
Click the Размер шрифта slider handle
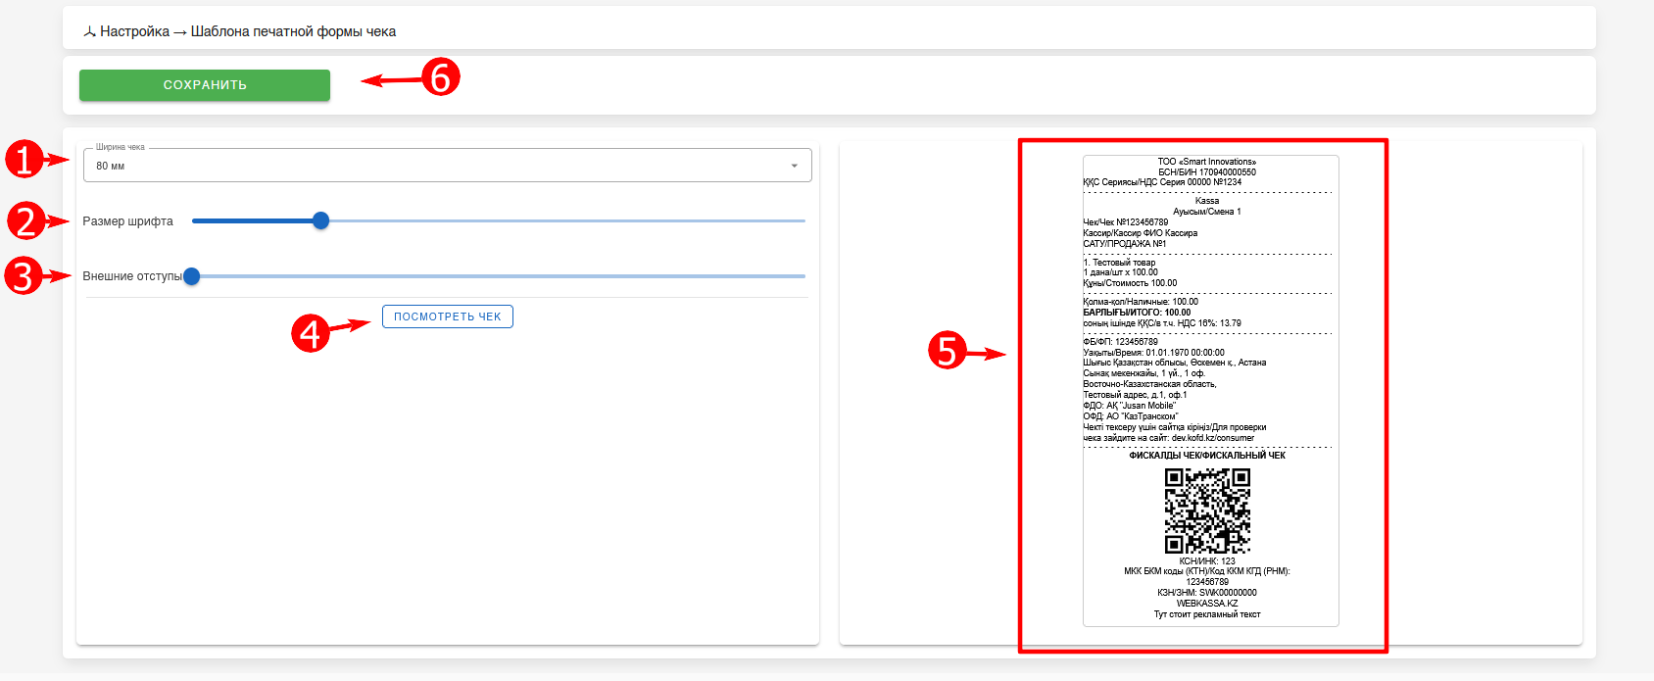click(x=320, y=221)
